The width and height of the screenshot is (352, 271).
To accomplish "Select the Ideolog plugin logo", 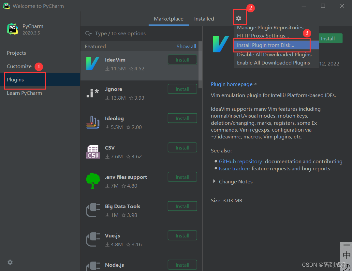I will click(x=93, y=122).
